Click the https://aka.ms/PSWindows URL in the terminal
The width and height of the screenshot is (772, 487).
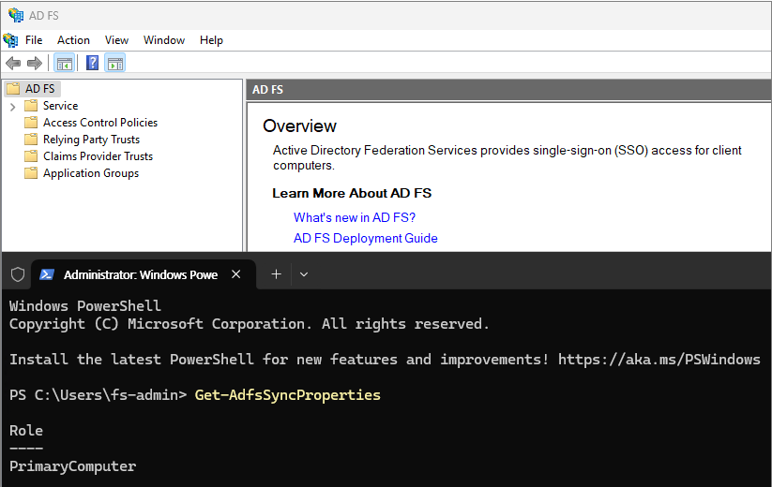pyautogui.click(x=659, y=360)
